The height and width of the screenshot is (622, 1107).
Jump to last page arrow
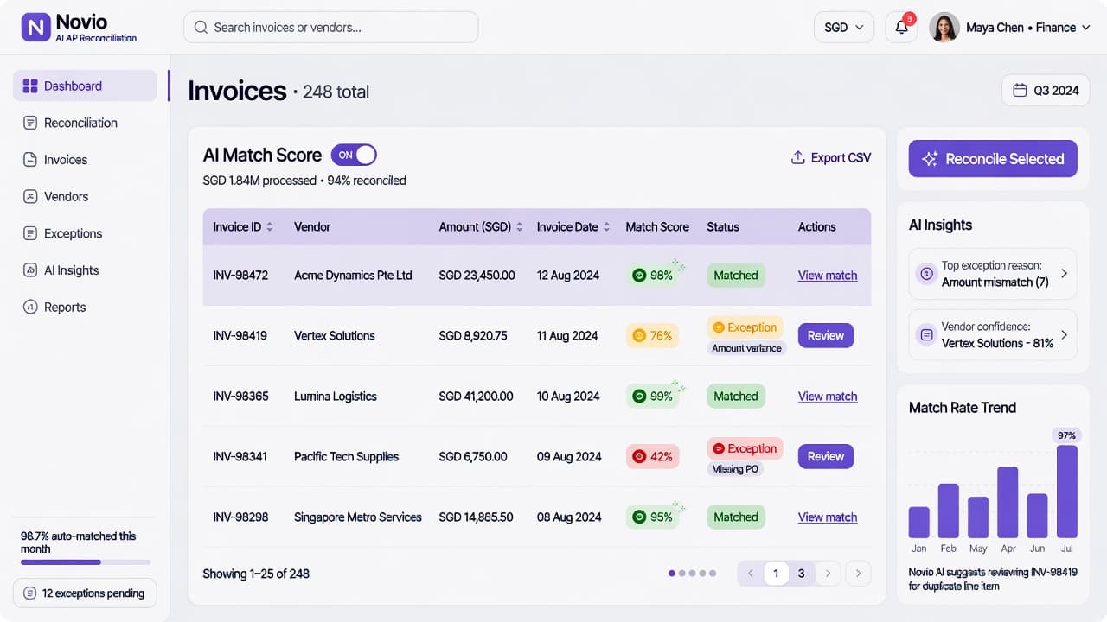pyautogui.click(x=858, y=574)
